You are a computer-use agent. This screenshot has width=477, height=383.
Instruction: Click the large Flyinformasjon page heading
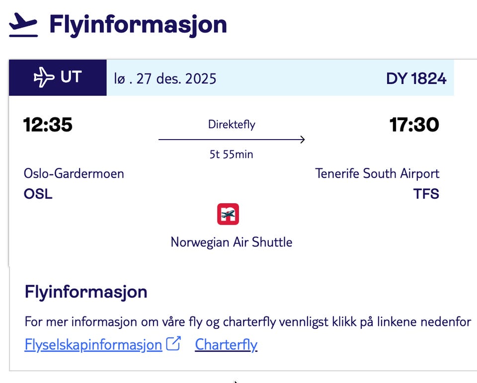tap(138, 25)
